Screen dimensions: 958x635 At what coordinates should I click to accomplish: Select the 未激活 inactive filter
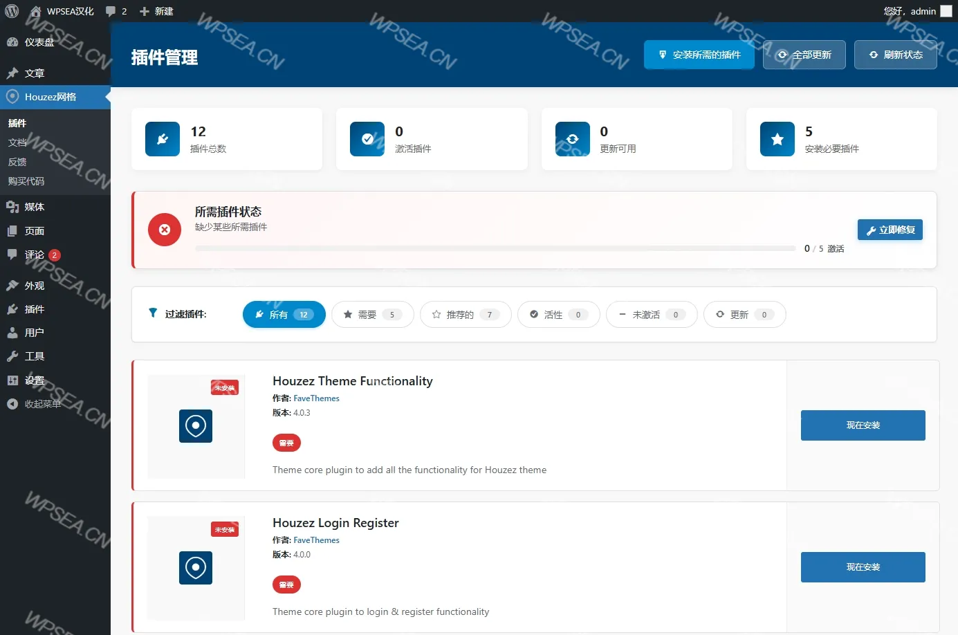pyautogui.click(x=652, y=315)
